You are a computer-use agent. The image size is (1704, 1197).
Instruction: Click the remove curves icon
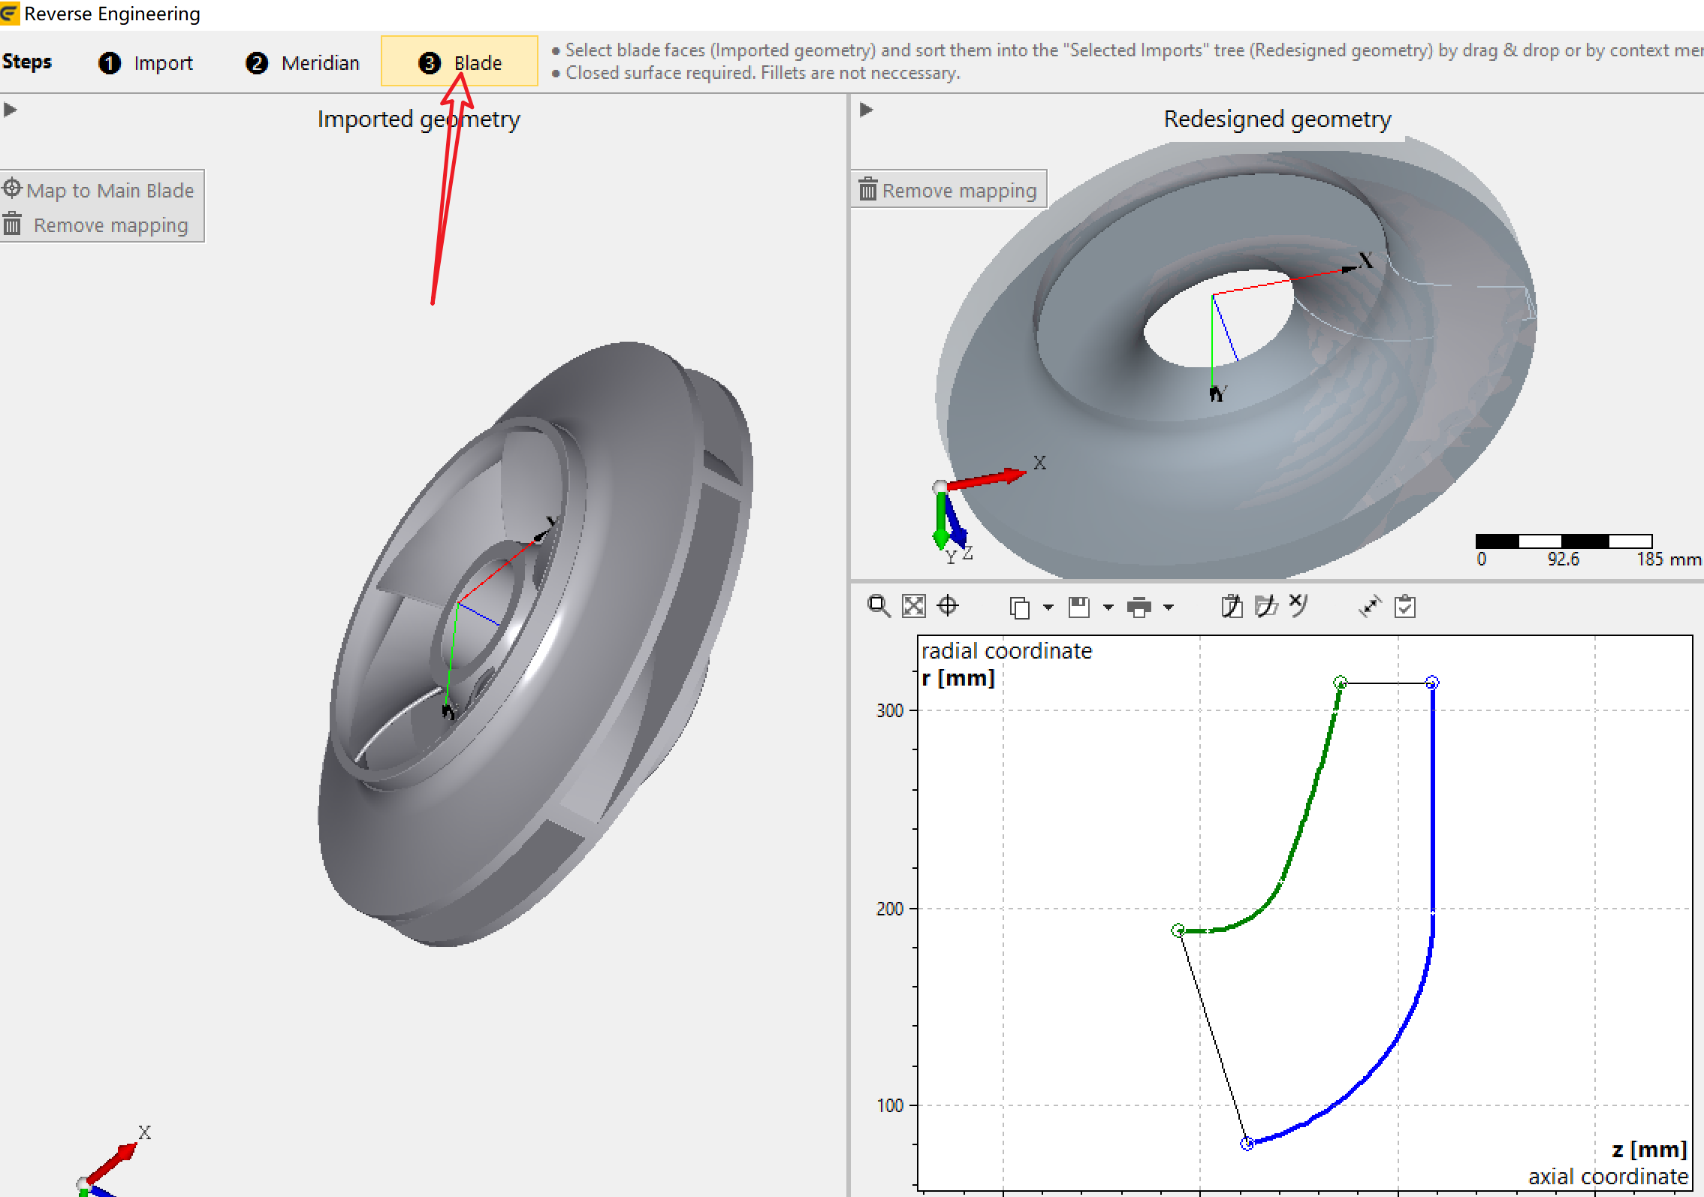1299,605
